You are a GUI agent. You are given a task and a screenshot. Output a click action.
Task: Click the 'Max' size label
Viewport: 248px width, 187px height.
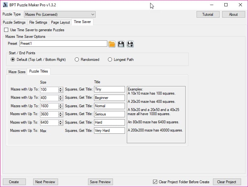(43, 131)
